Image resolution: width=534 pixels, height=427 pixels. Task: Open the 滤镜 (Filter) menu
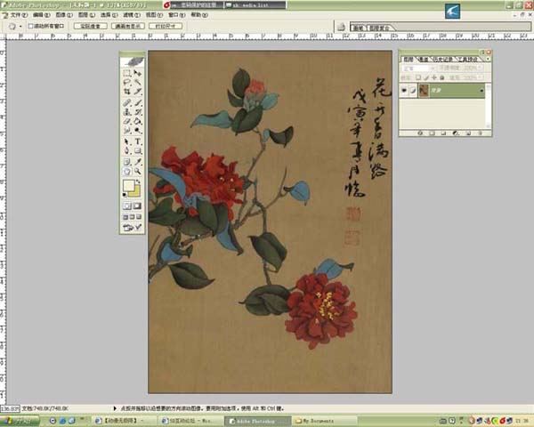131,15
